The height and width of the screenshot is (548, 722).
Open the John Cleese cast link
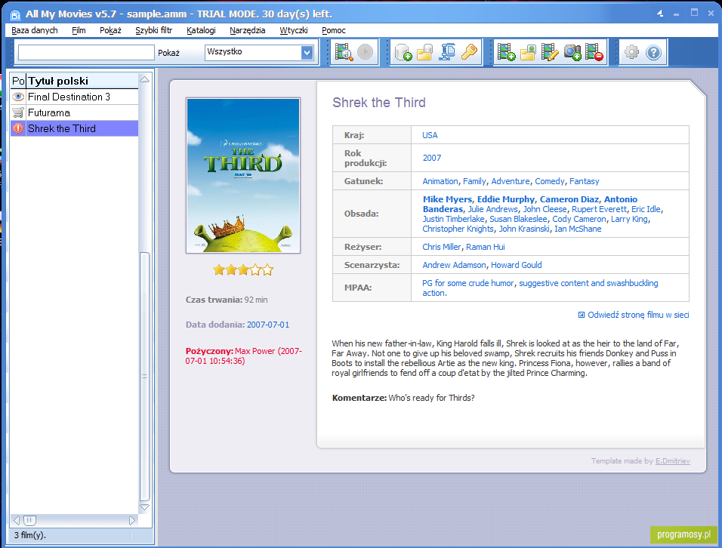tap(545, 209)
